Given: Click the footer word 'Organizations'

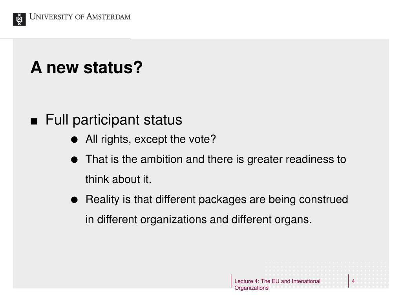Looking at the screenshot, I should coord(251,288).
